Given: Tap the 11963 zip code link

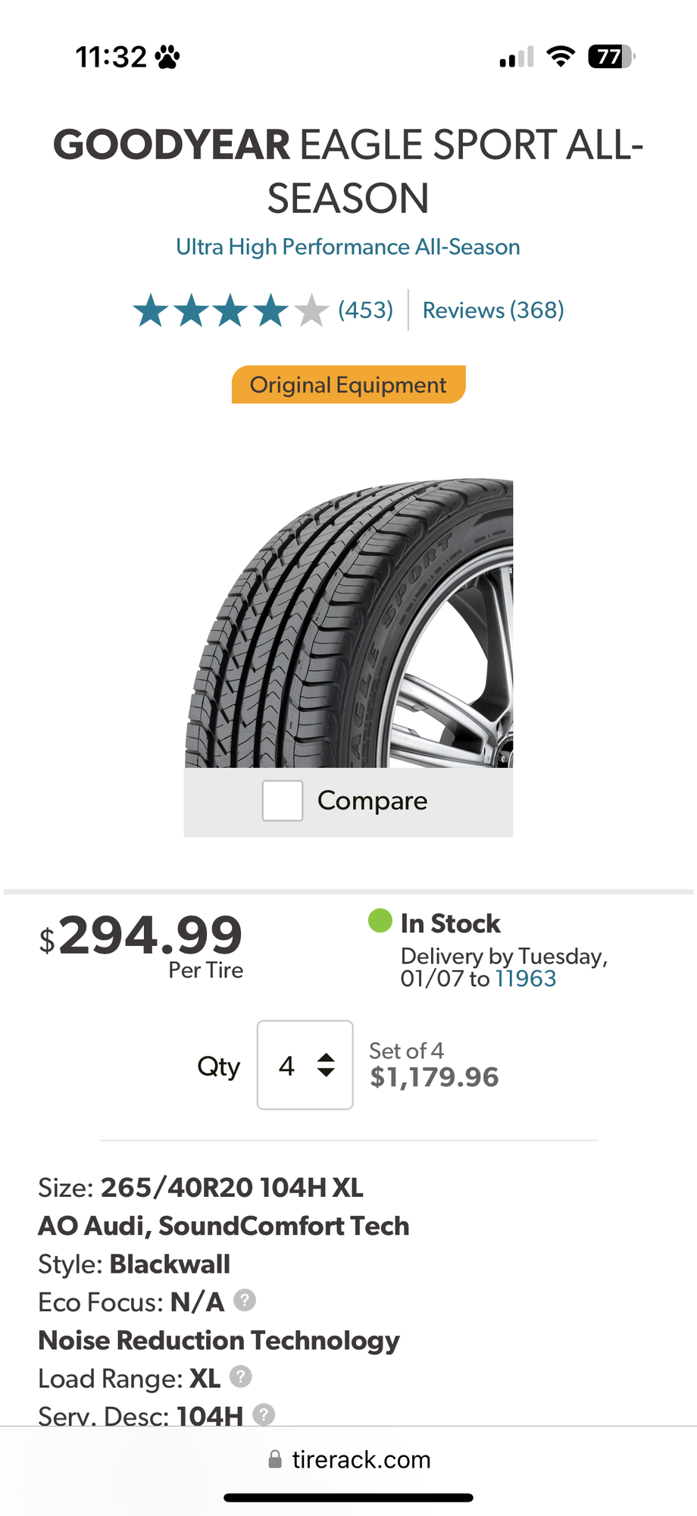Looking at the screenshot, I should [x=526, y=979].
